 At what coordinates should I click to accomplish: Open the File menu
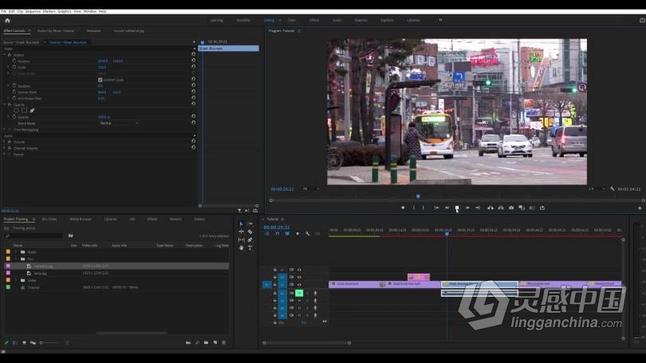(4, 11)
